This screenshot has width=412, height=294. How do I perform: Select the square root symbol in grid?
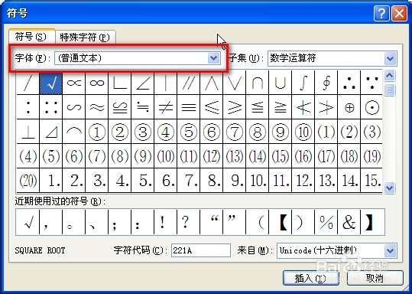pyautogui.click(x=51, y=83)
